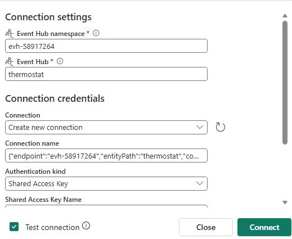Click info icon next to Test connection
Viewport: 292px width, 239px height.
tap(86, 226)
